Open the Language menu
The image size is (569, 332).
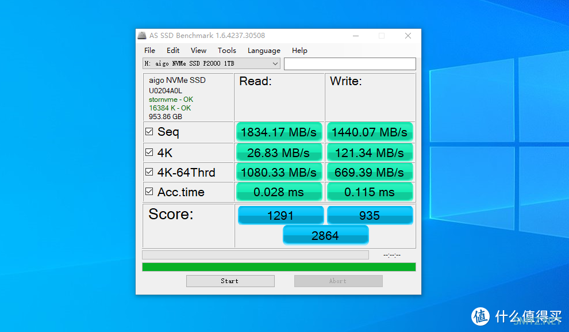tap(264, 51)
